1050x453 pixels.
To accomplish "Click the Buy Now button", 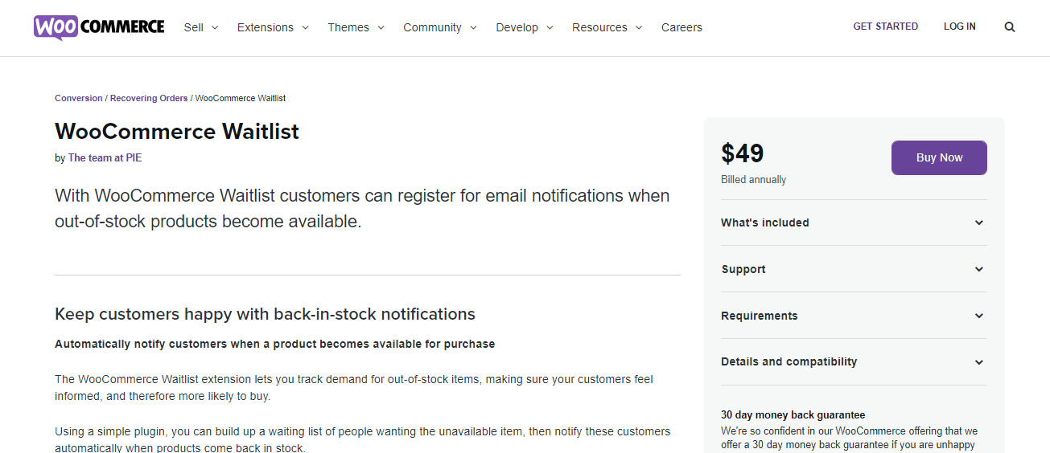I will pos(939,157).
